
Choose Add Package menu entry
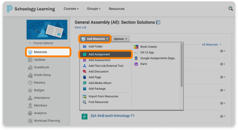97,89
